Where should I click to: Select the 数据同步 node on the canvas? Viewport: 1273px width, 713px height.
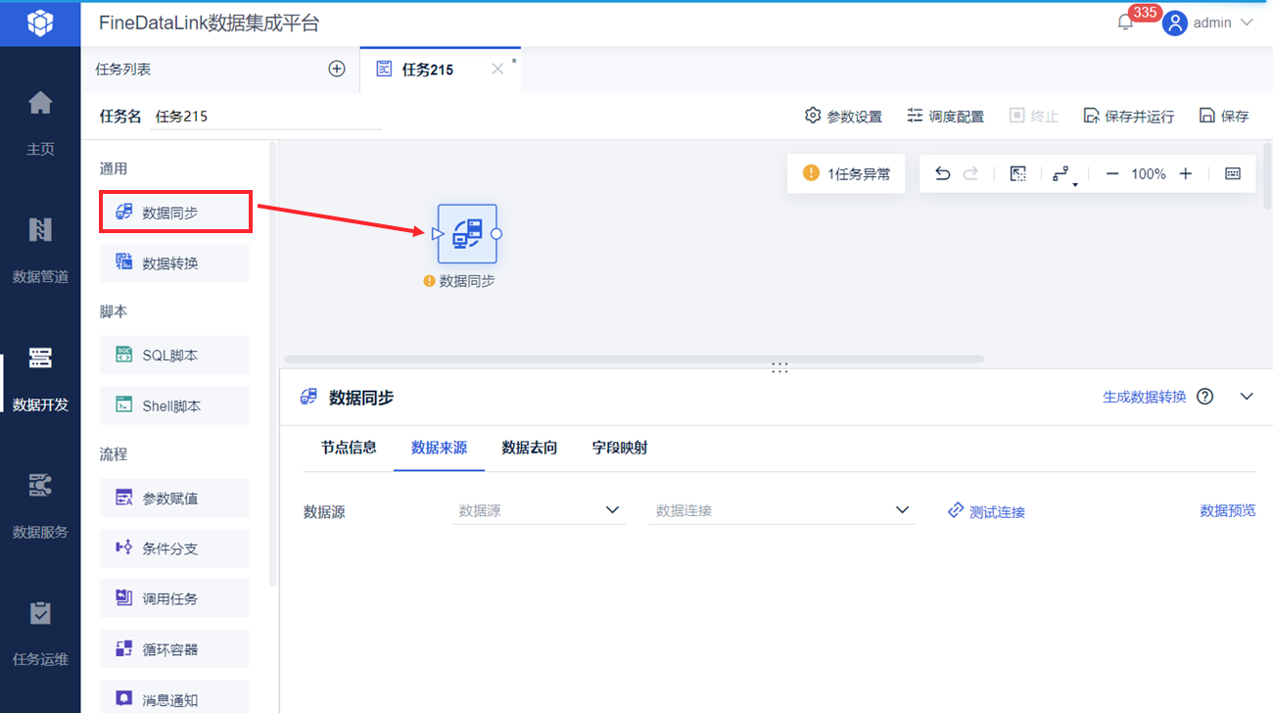(x=467, y=234)
